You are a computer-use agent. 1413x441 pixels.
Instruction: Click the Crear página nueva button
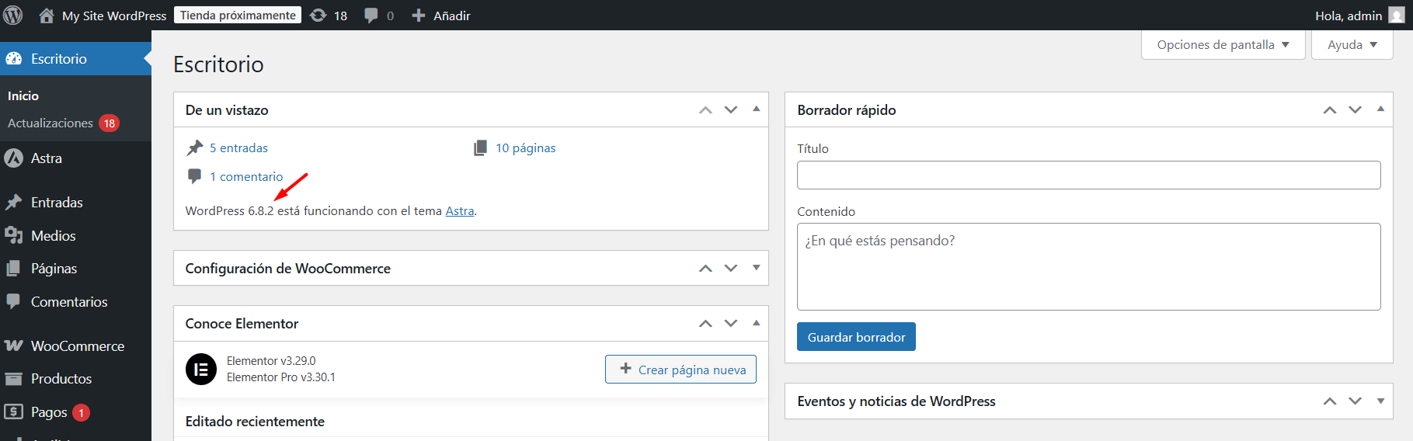coord(680,370)
